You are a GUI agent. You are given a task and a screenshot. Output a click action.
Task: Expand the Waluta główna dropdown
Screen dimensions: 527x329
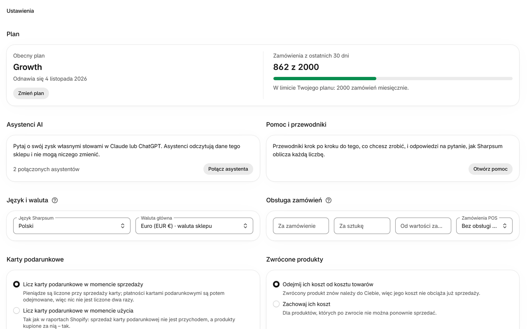pos(194,226)
